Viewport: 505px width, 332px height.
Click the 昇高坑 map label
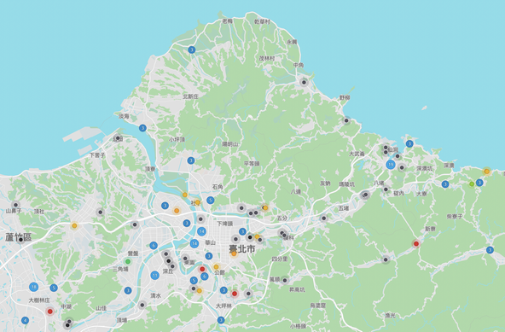(297, 290)
